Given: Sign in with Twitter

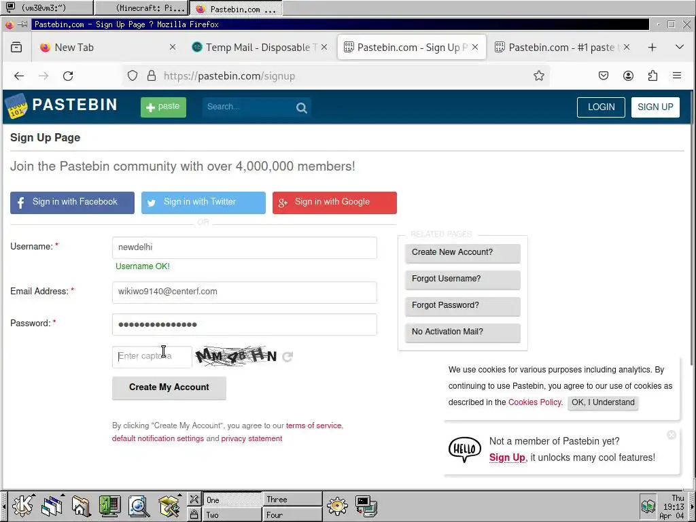Looking at the screenshot, I should (x=203, y=203).
